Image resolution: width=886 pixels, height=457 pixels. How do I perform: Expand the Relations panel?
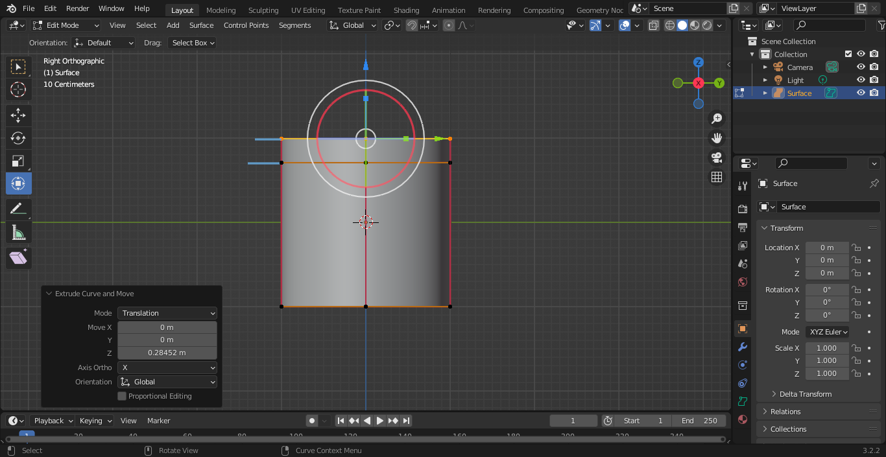click(x=785, y=412)
